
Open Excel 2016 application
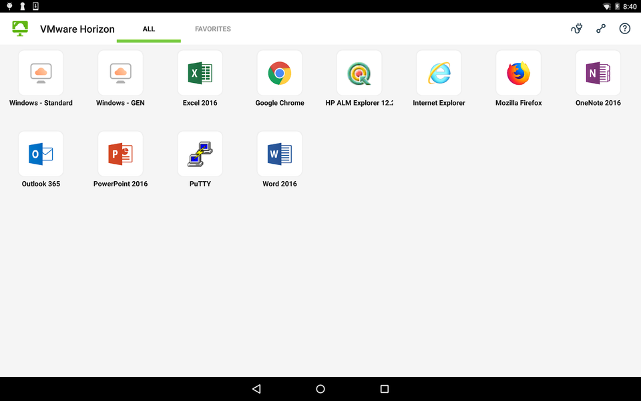200,73
